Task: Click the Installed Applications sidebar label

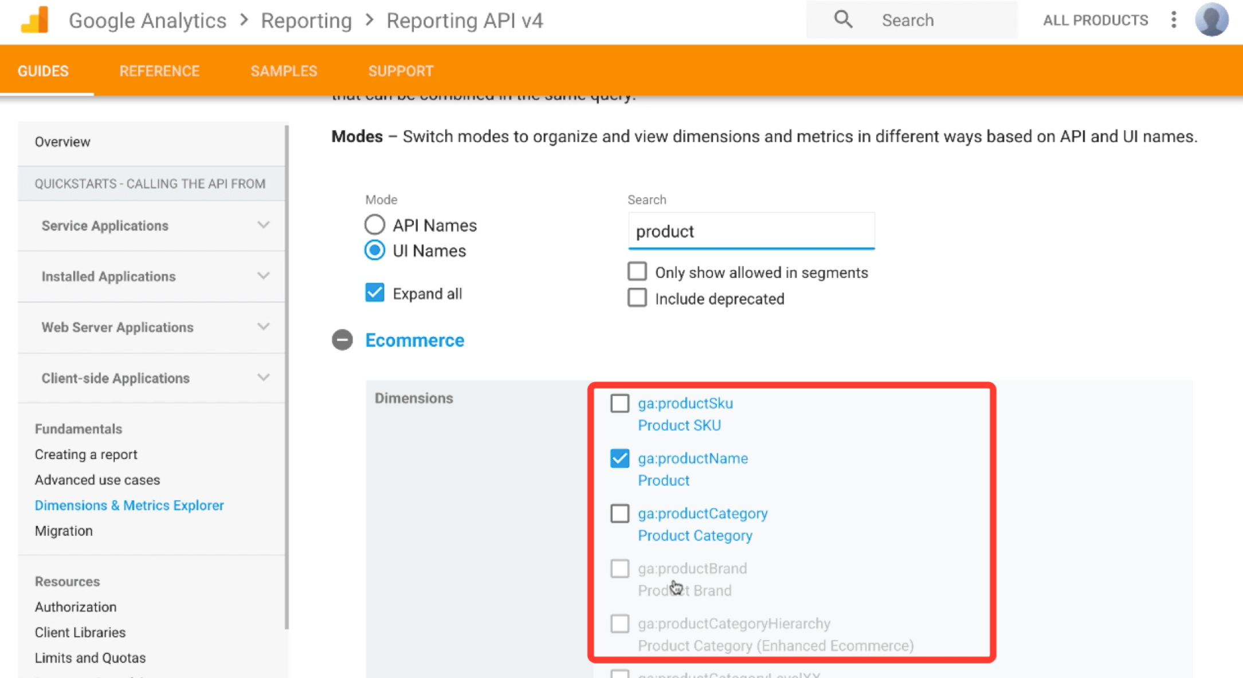Action: click(x=108, y=276)
